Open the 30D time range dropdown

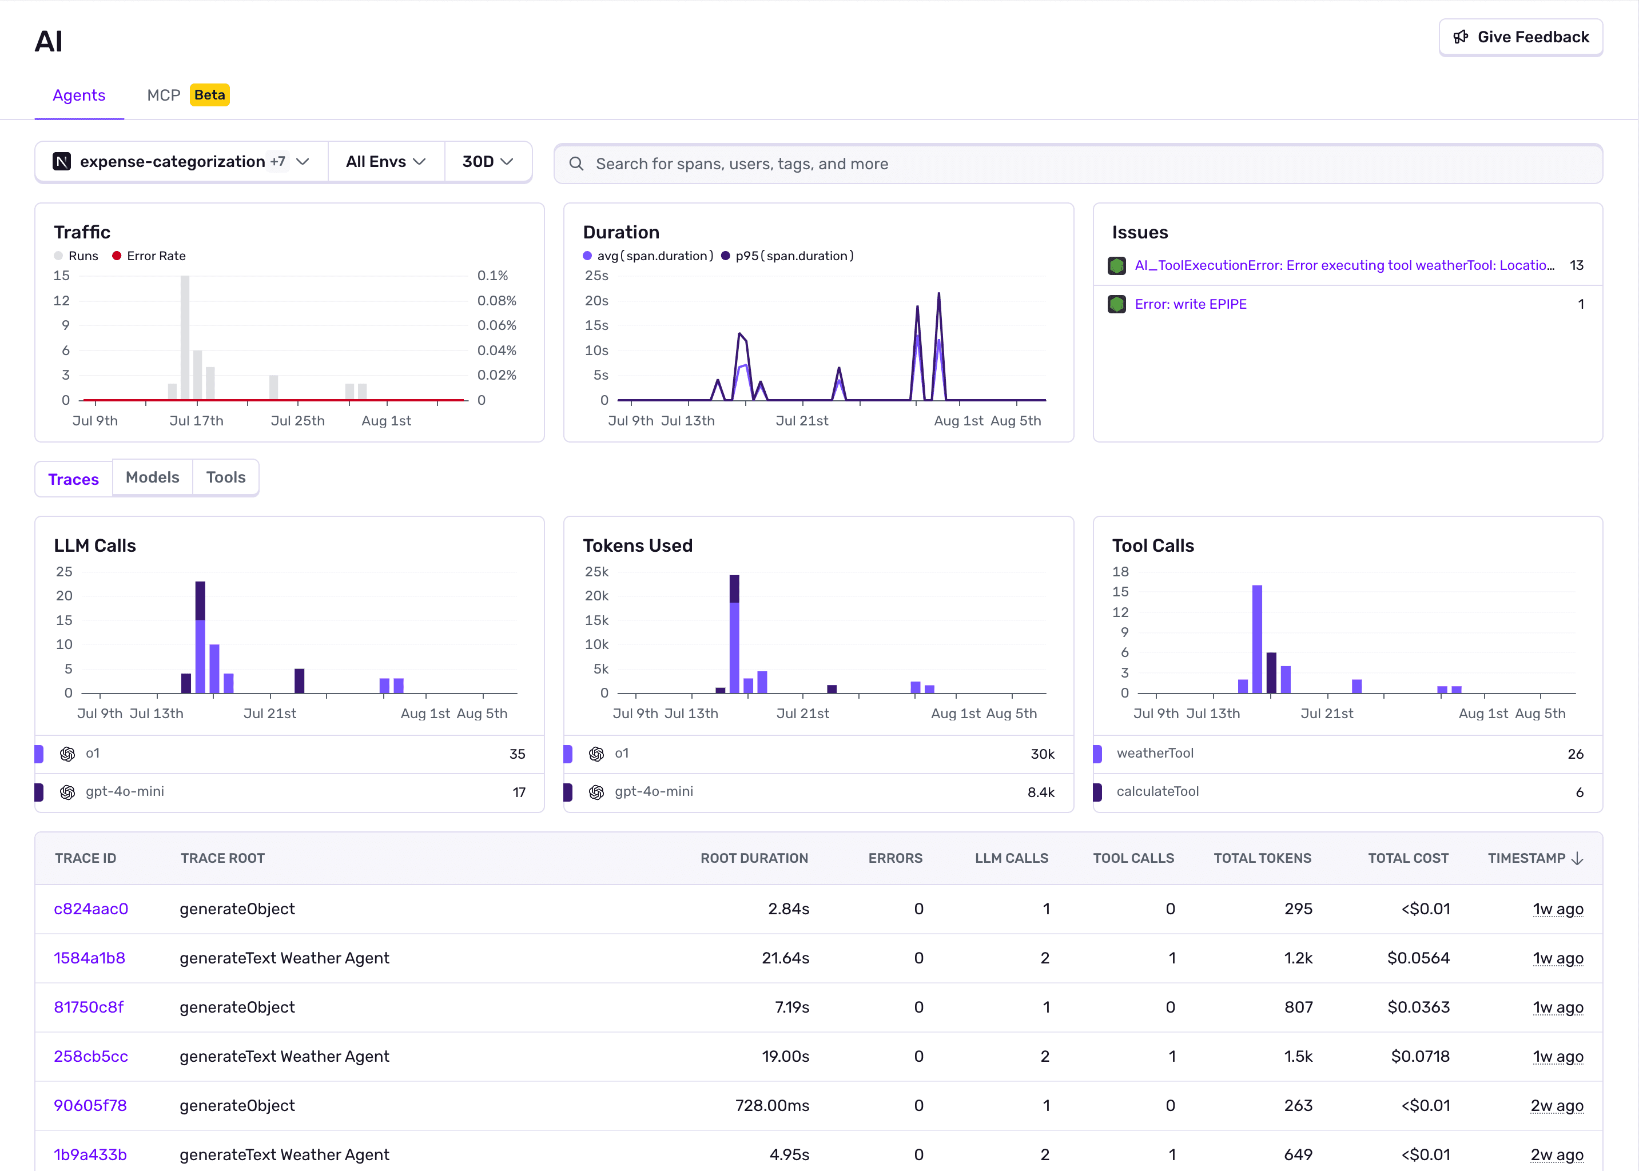click(487, 161)
